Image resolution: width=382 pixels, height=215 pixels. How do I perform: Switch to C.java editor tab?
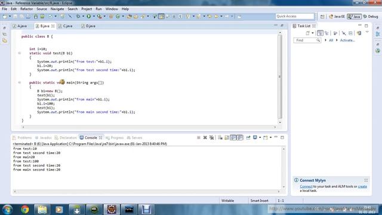tap(66, 26)
